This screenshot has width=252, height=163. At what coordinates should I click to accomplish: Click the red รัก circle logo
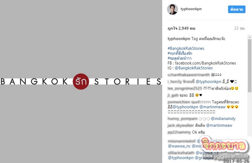pyautogui.click(x=81, y=81)
